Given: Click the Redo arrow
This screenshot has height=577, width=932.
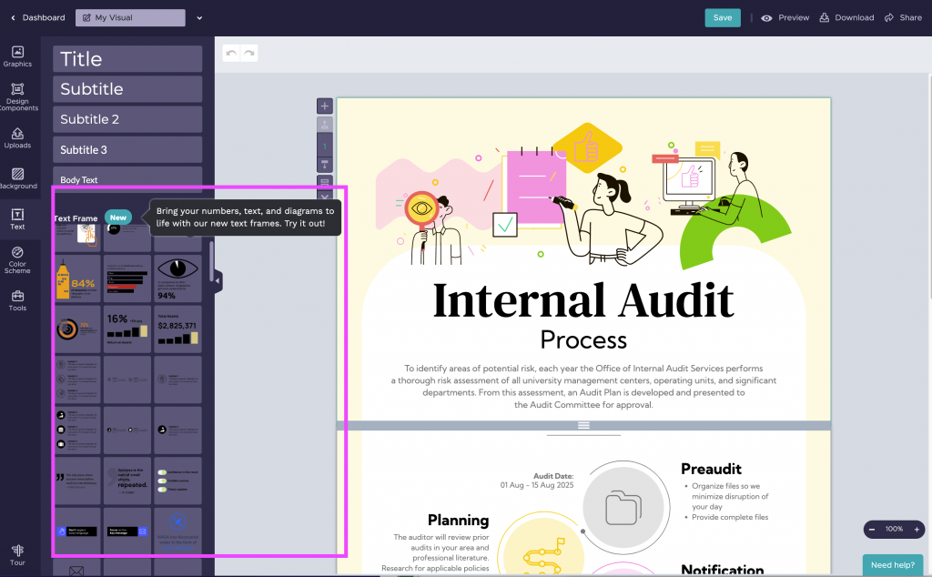Looking at the screenshot, I should point(248,54).
